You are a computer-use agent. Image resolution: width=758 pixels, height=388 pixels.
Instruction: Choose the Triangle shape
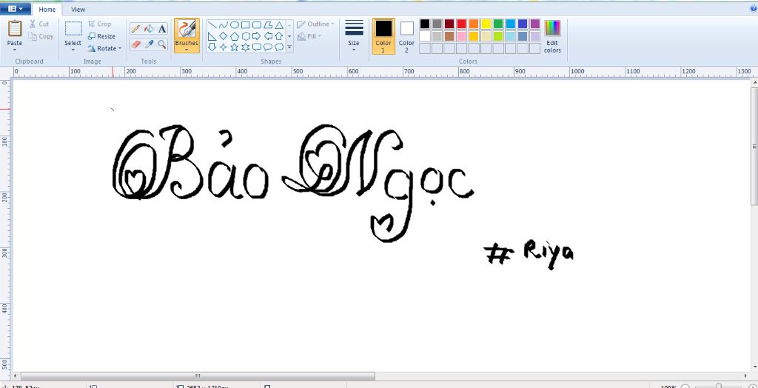pyautogui.click(x=279, y=24)
